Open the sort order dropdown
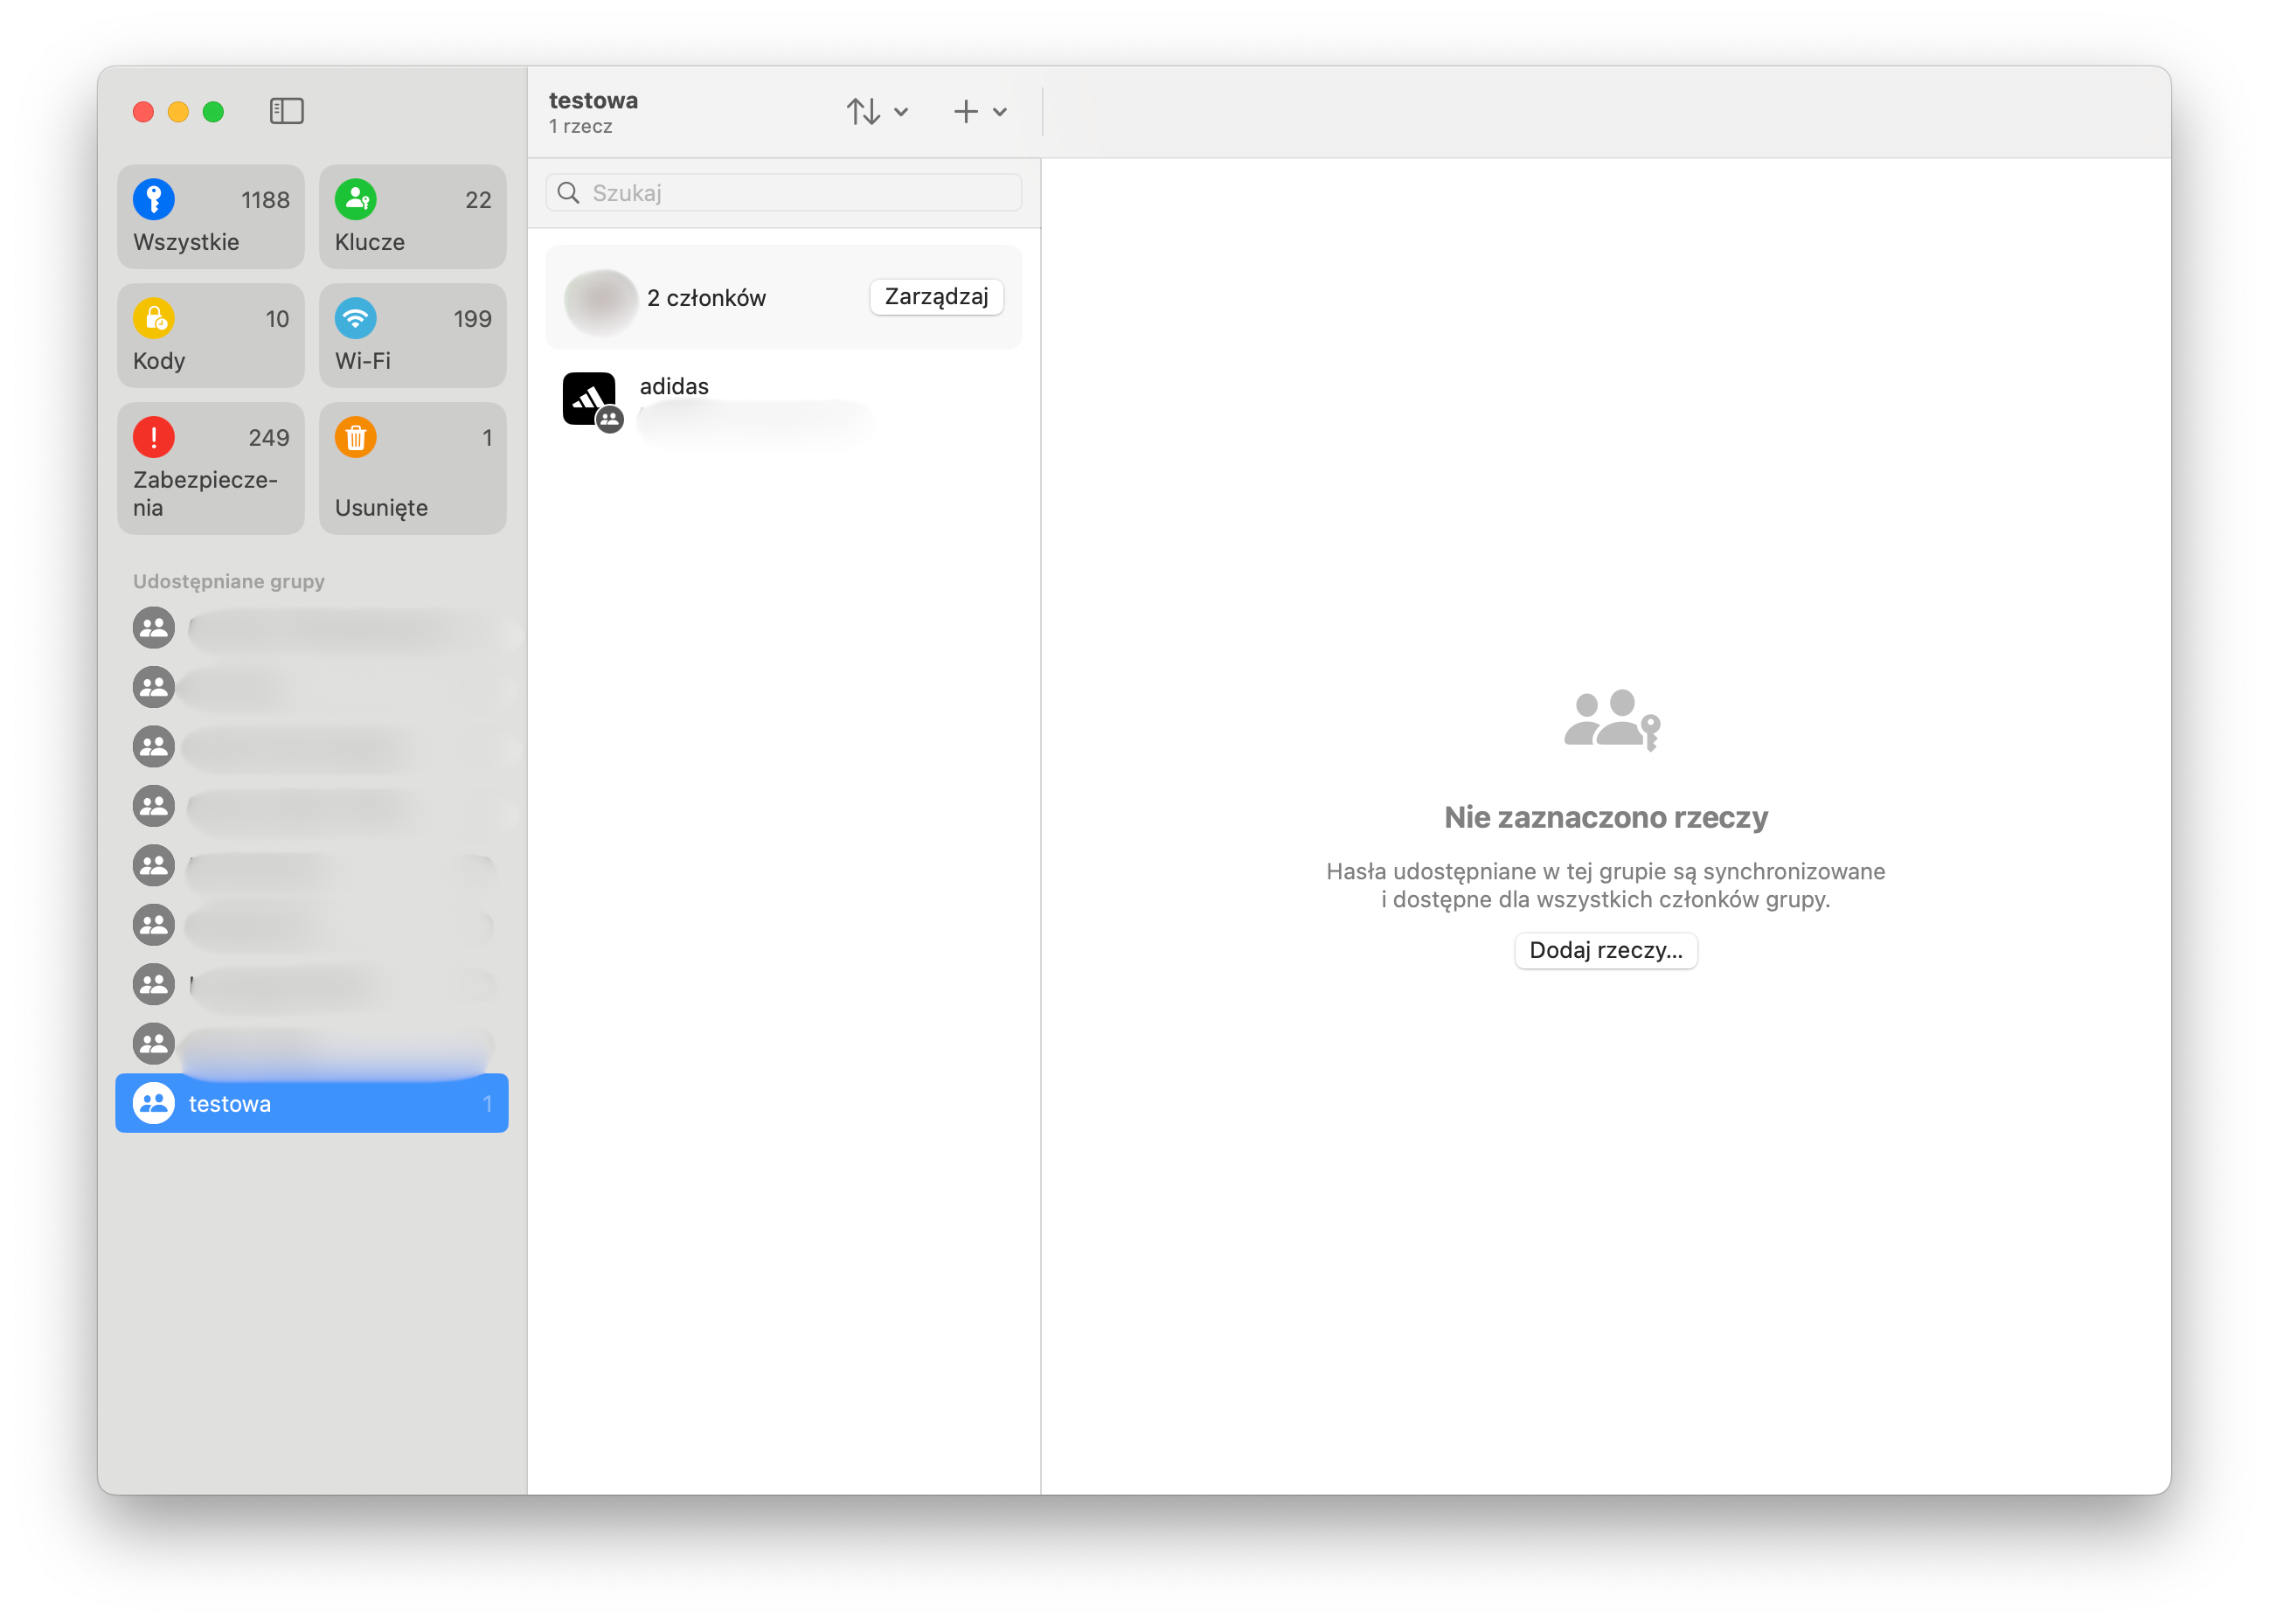The height and width of the screenshot is (1624, 2269). point(877,112)
